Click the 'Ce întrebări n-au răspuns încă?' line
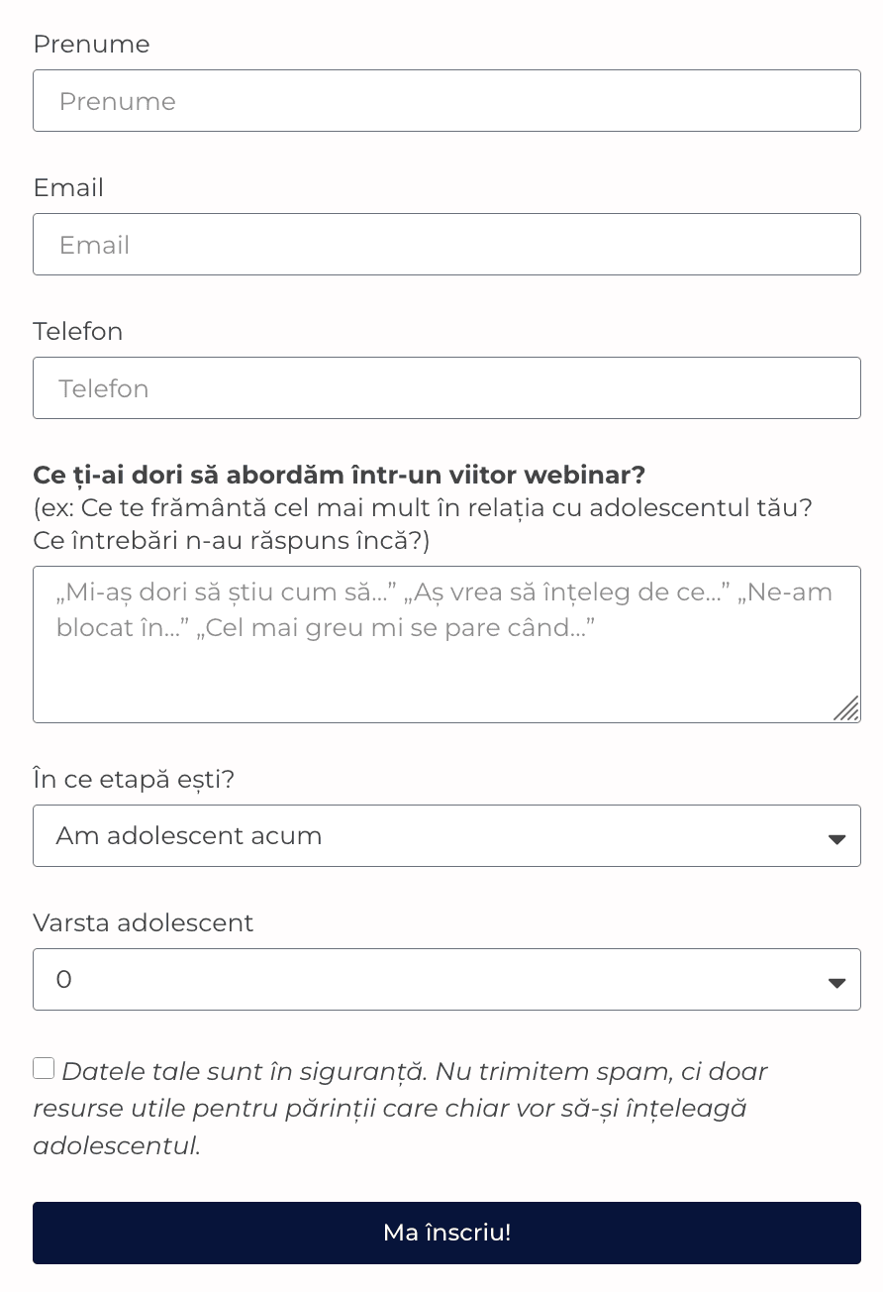Image resolution: width=883 pixels, height=1292 pixels. click(x=232, y=541)
